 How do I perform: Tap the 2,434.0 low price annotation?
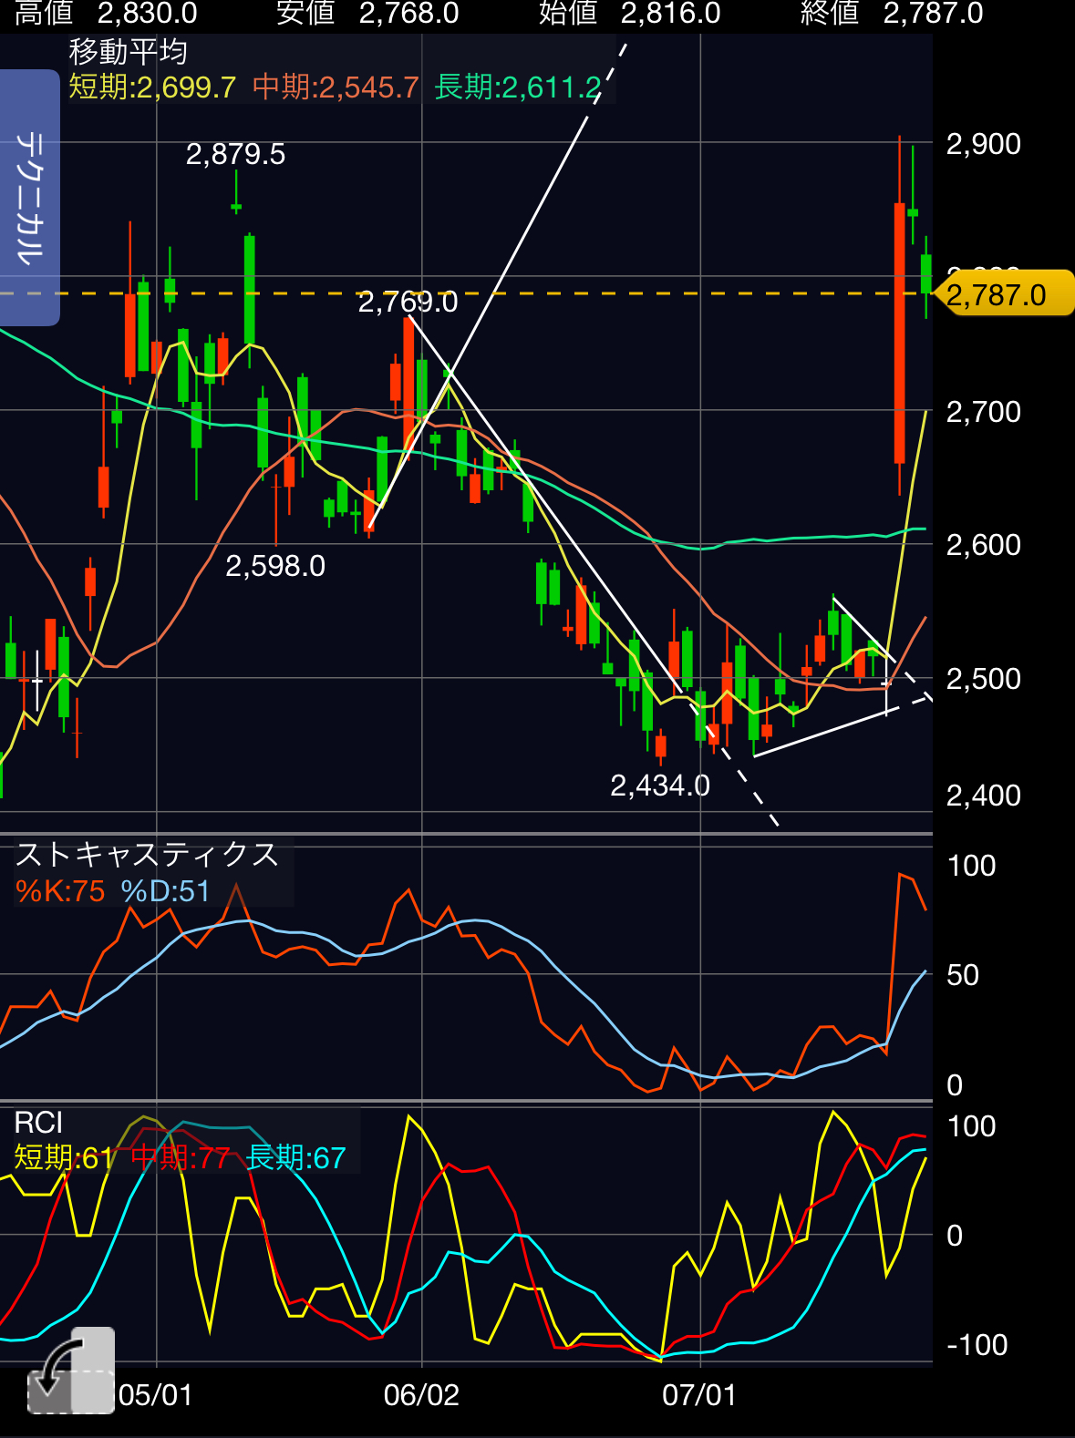tap(659, 786)
